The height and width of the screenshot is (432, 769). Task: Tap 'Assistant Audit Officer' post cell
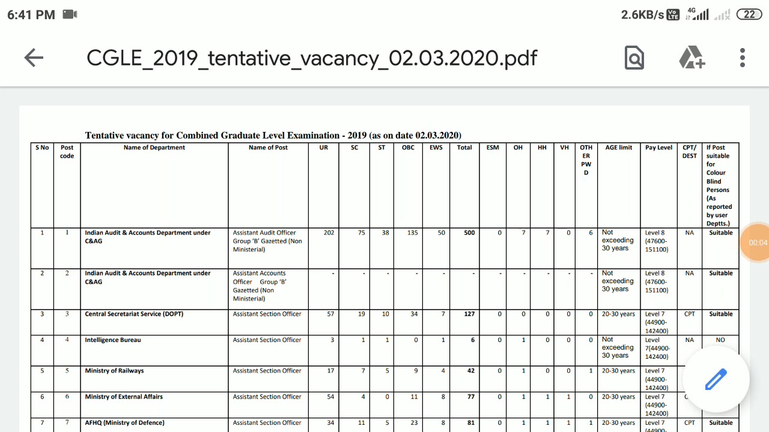tap(267, 241)
